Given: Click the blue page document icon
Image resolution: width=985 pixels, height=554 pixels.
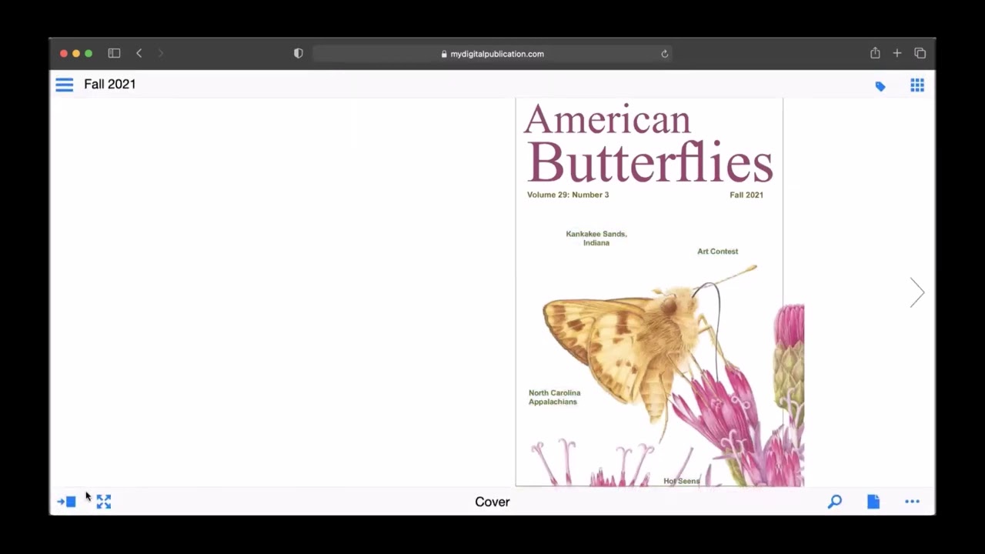Looking at the screenshot, I should click(873, 502).
